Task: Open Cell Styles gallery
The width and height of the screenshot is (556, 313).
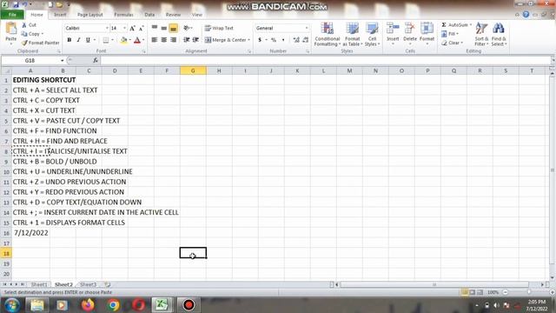Action: pyautogui.click(x=372, y=34)
